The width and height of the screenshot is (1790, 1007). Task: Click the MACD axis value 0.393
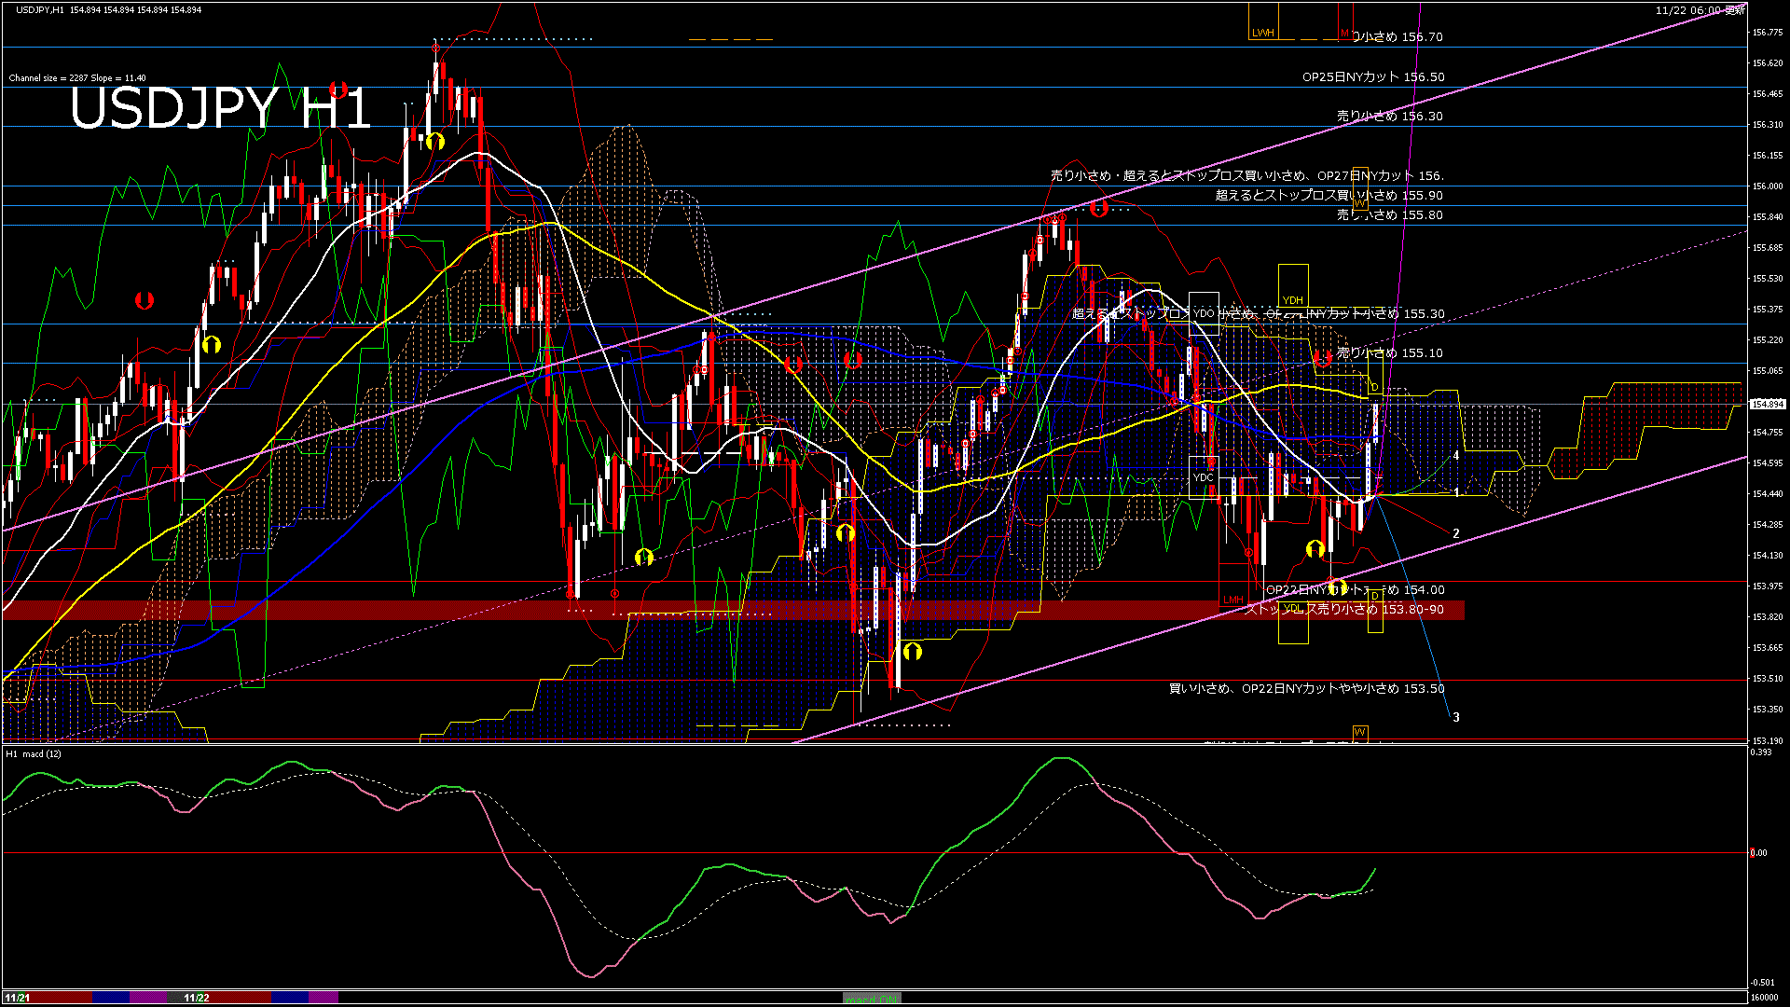(1761, 752)
